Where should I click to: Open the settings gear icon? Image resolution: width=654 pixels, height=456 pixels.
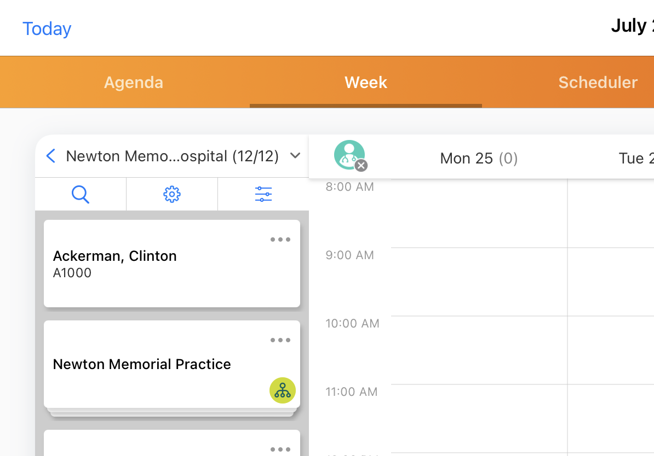point(172,194)
